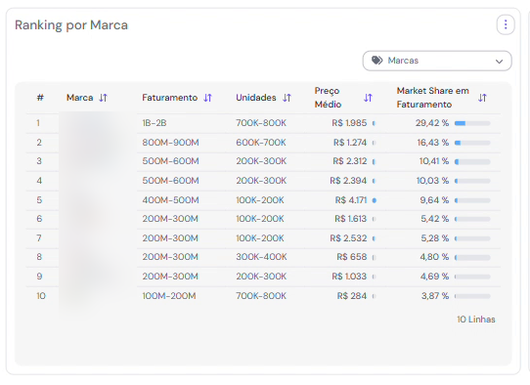The height and width of the screenshot is (385, 530).
Task: Click the 29,42 % share progress bar
Action: (x=472, y=123)
